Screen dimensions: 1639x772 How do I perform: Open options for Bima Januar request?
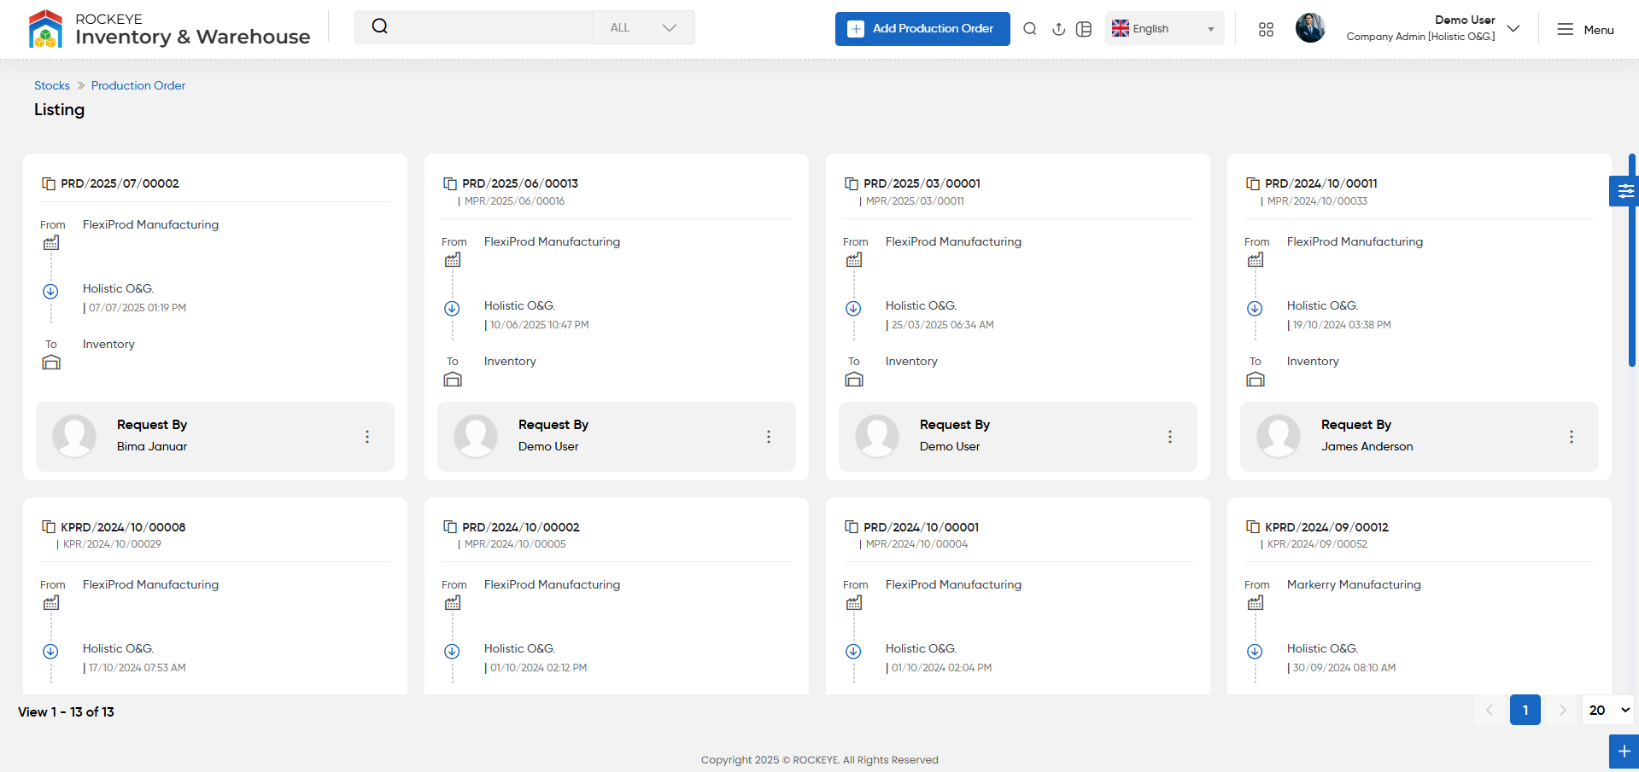pyautogui.click(x=367, y=437)
